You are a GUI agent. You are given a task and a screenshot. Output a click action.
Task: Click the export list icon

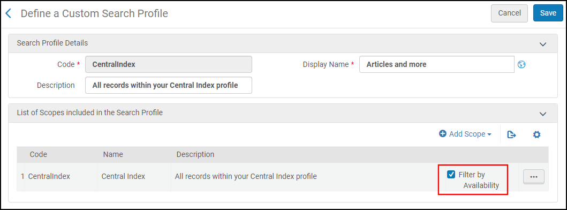coord(511,134)
